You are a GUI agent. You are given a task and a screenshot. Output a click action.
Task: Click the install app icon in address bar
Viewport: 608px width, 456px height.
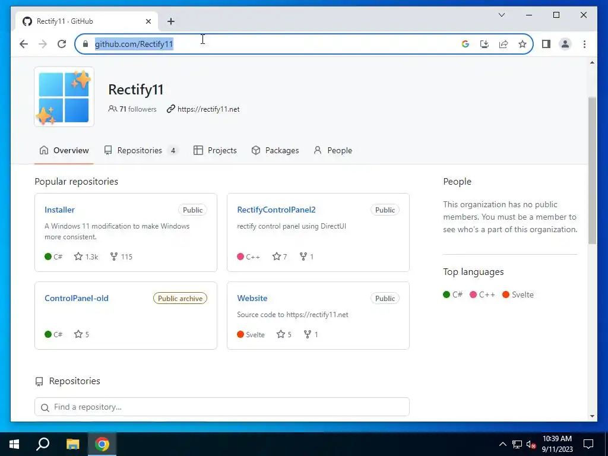click(484, 44)
